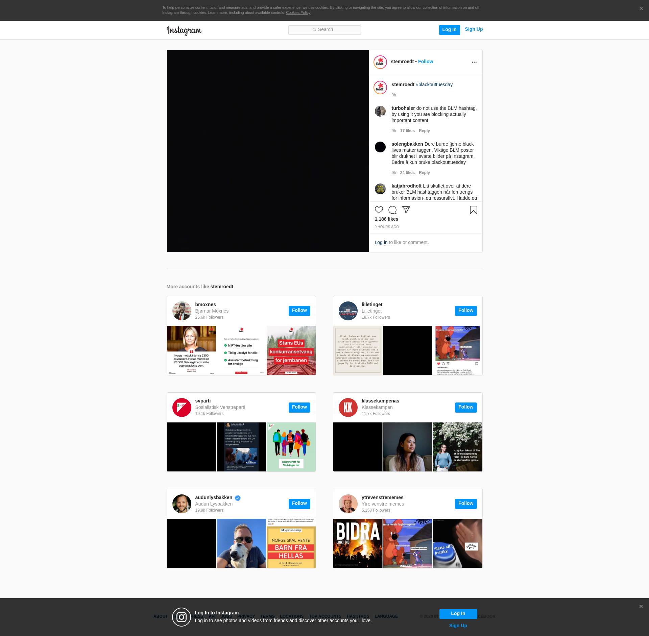The width and height of the screenshot is (649, 636).
Task: Click bmoxnes profile avatar
Action: point(182,311)
